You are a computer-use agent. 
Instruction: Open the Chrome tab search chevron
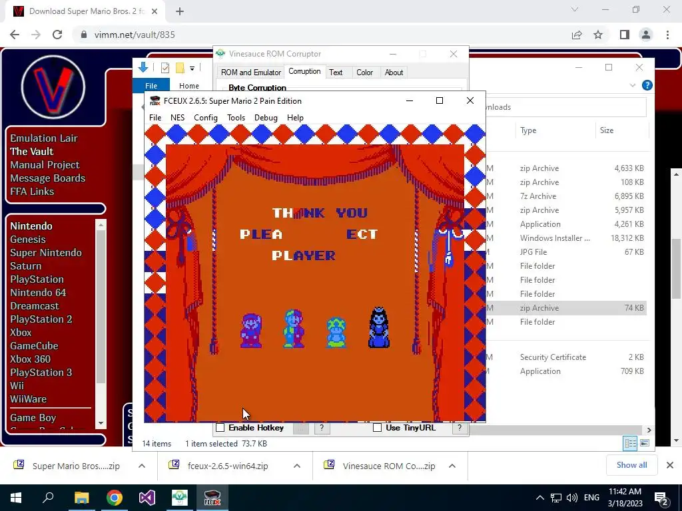[x=575, y=9]
